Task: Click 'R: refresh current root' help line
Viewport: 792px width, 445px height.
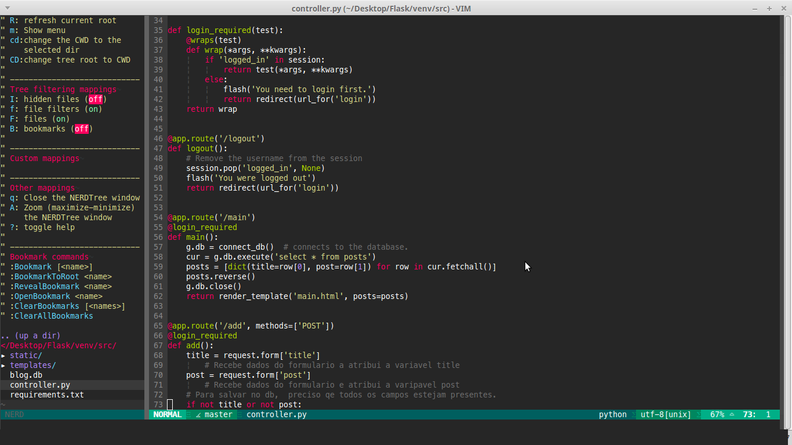Action: [x=59, y=20]
